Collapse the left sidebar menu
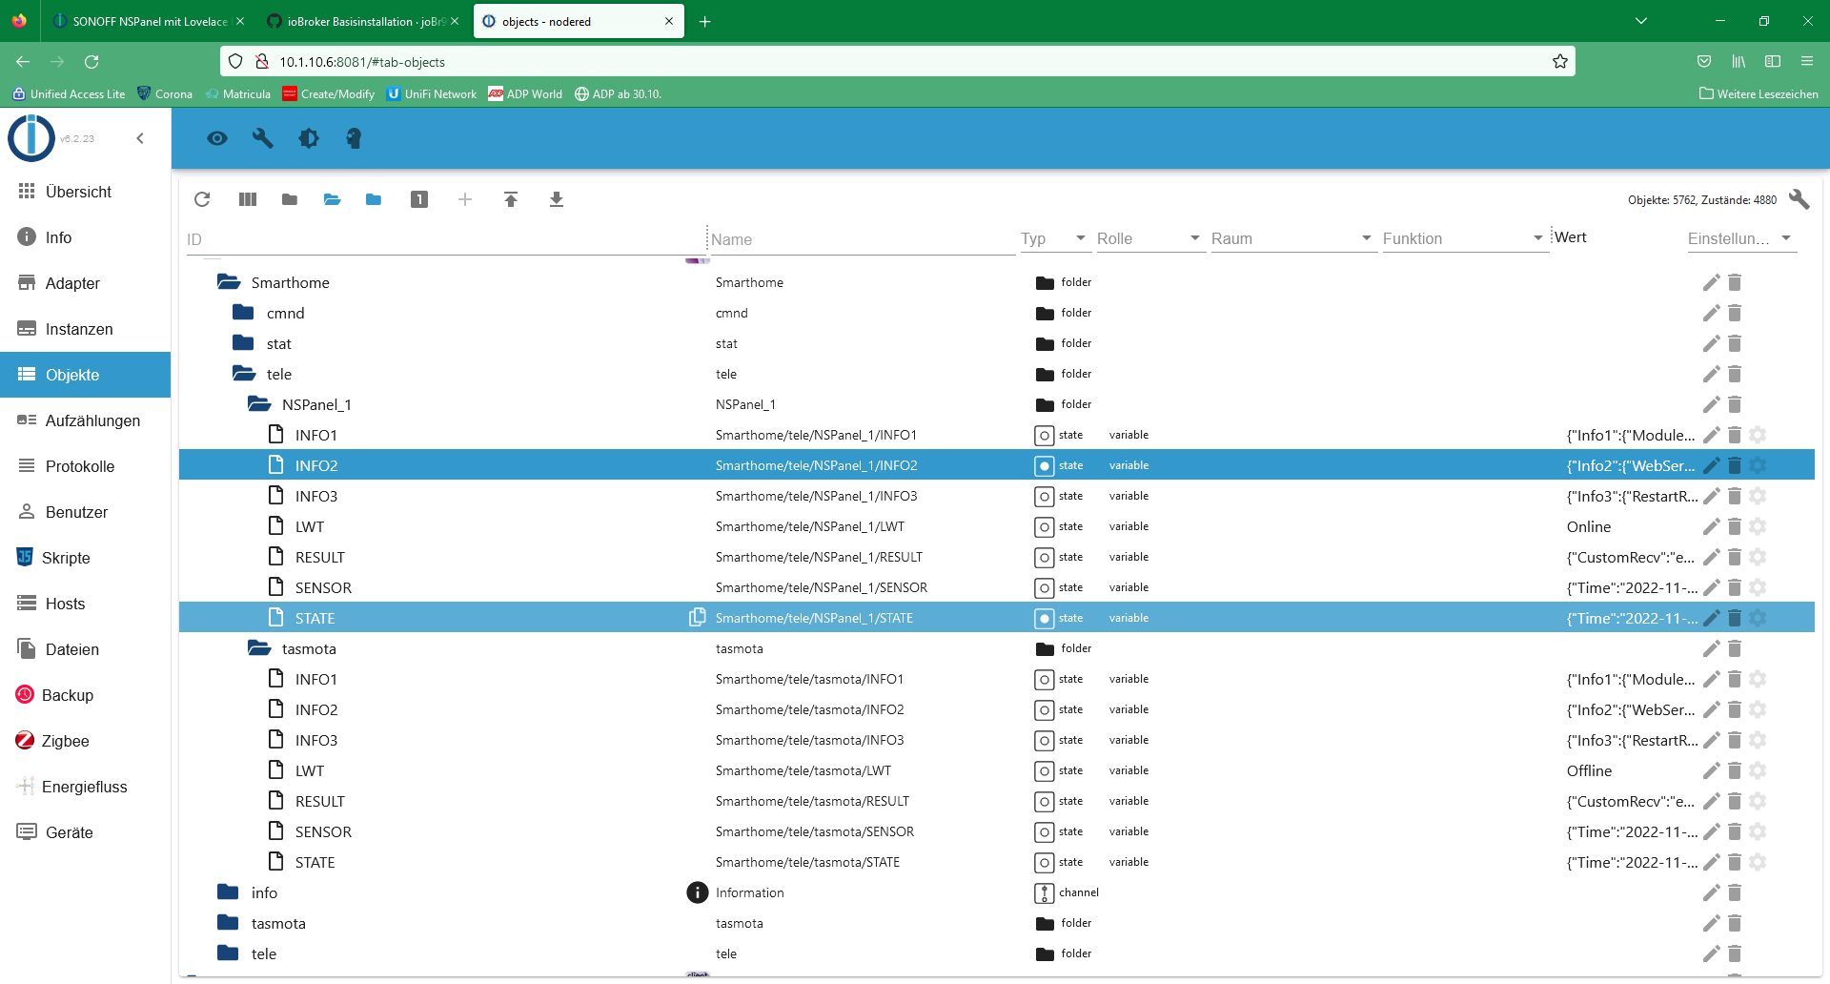This screenshot has height=984, width=1830. tap(140, 138)
